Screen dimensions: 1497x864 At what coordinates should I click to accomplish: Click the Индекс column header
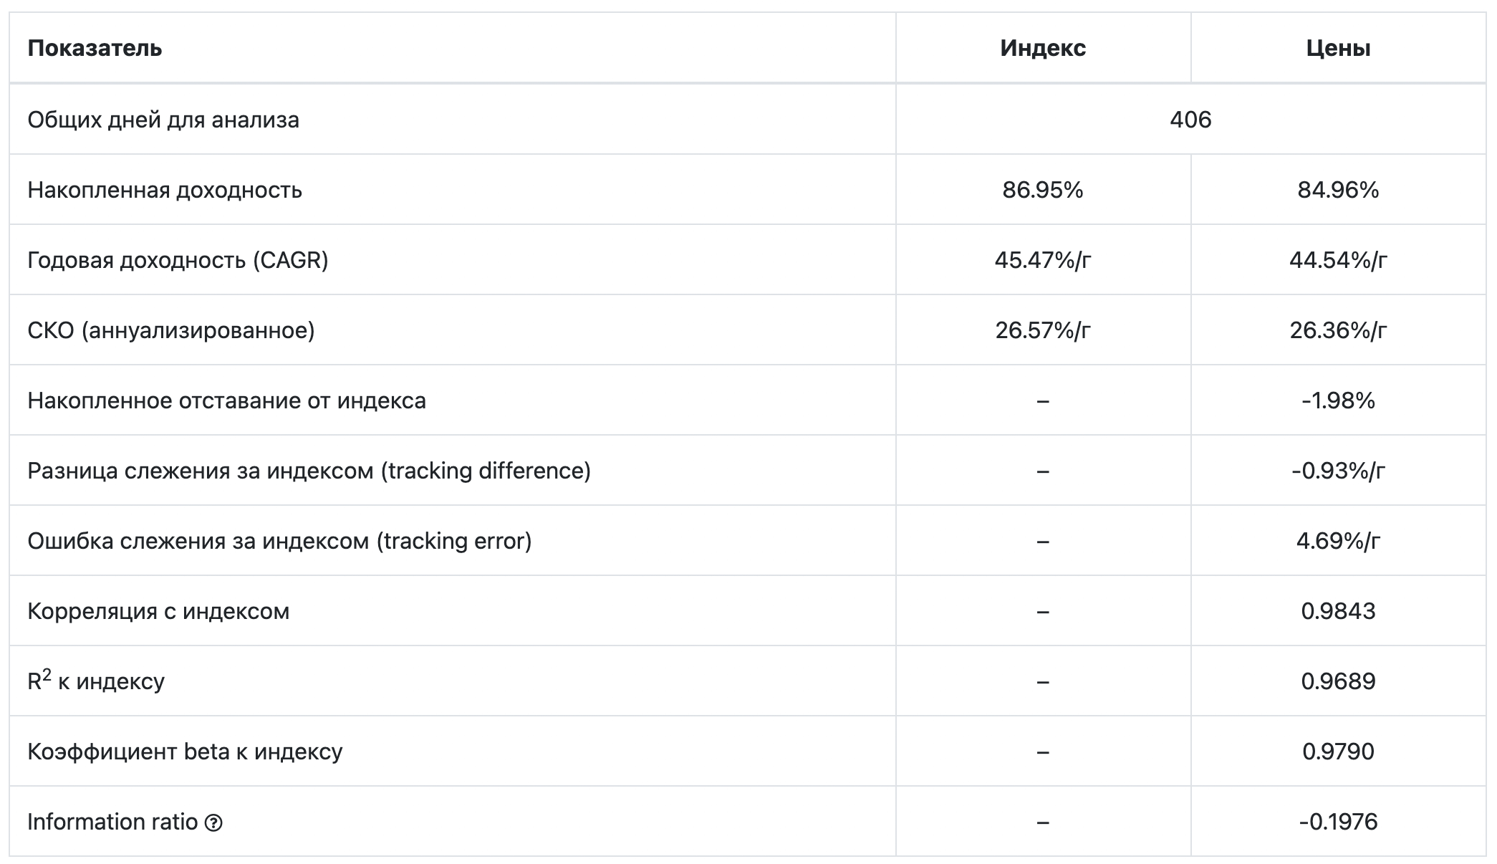[x=1043, y=48]
